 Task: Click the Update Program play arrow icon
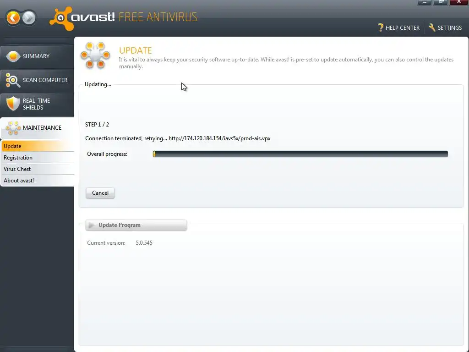92,225
